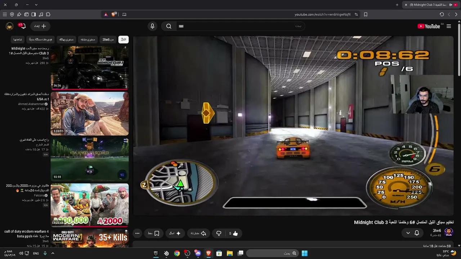461x259 pixels.
Task: Select the 'محتوى بهتك' filter chip
Action: point(66,39)
